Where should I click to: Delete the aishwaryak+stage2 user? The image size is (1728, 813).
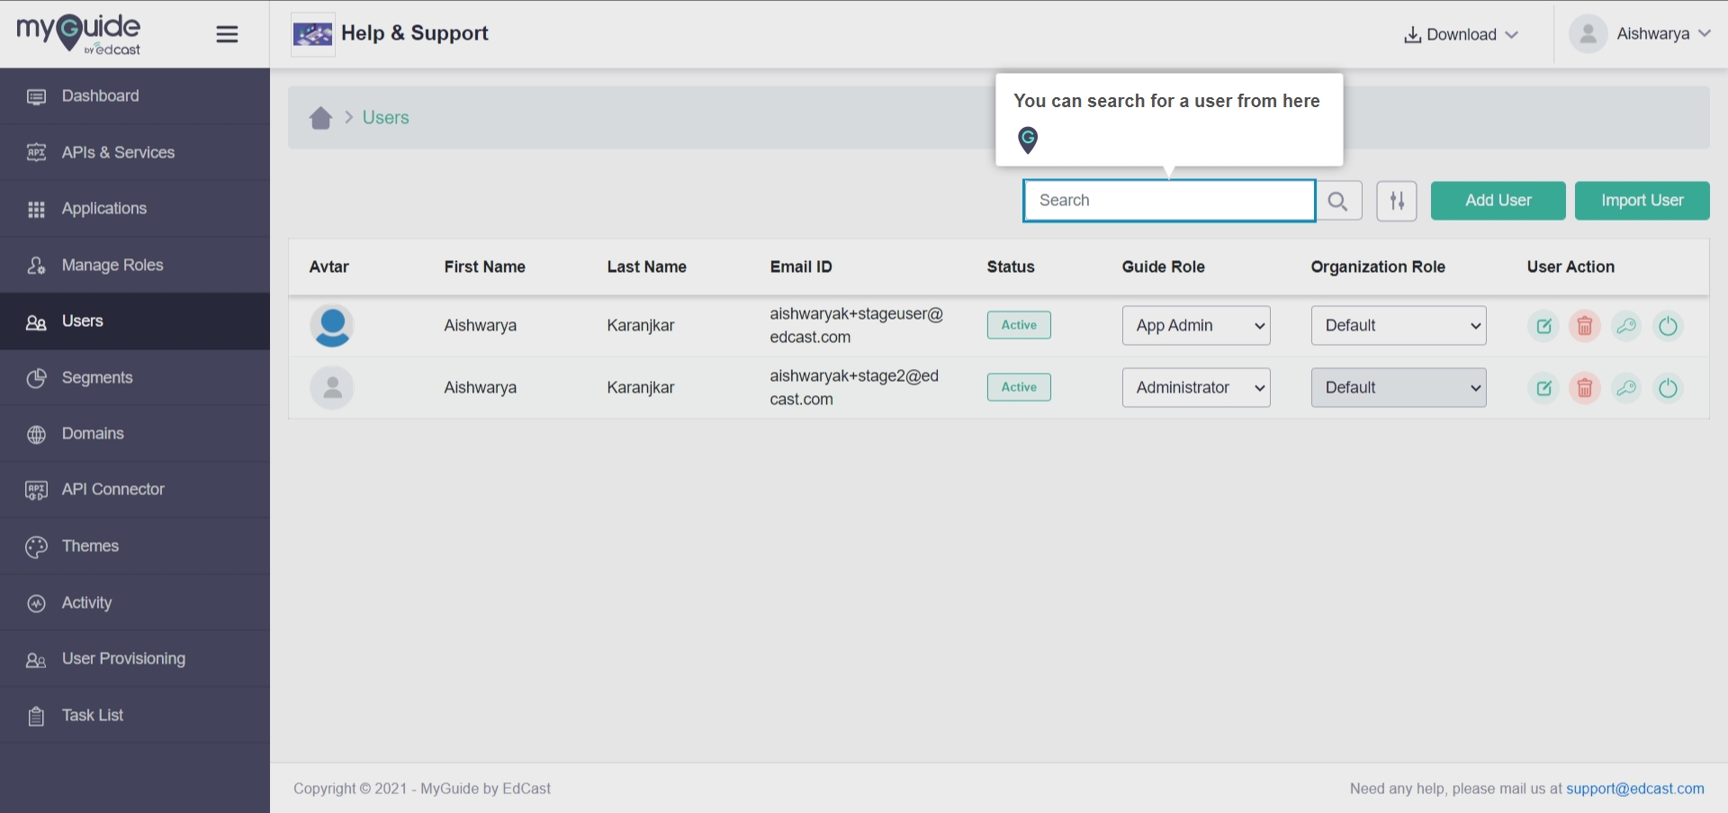click(x=1585, y=388)
